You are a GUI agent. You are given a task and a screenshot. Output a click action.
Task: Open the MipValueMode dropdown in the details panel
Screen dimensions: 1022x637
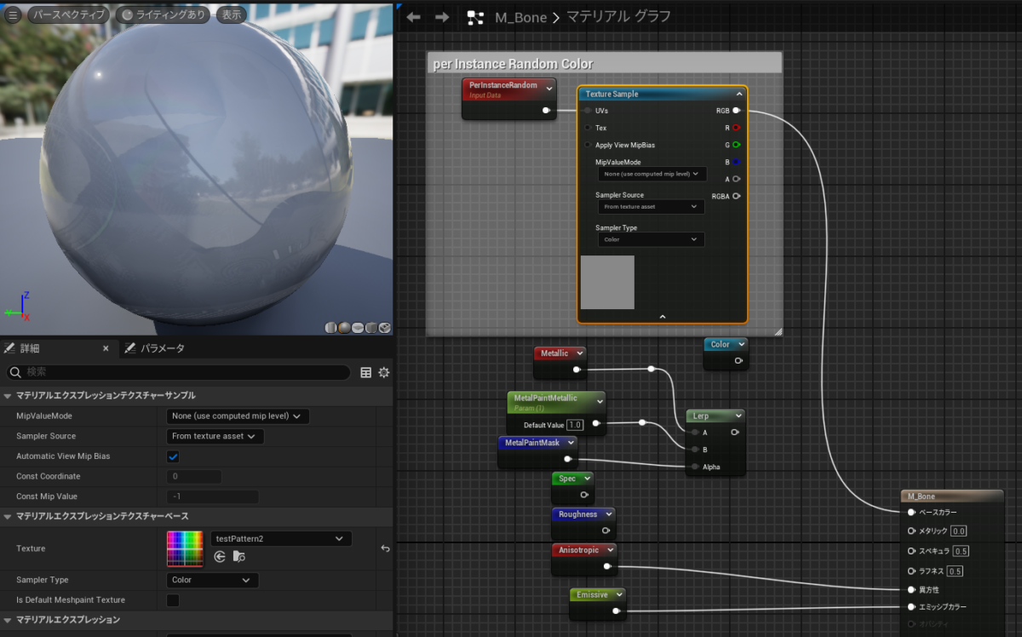[x=237, y=416]
